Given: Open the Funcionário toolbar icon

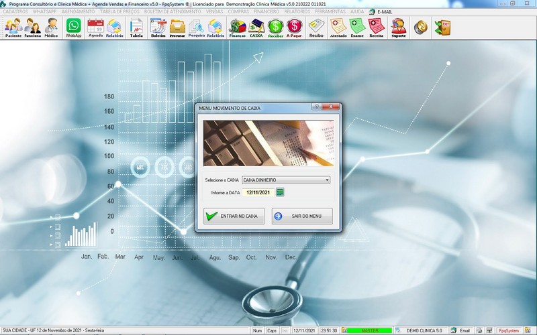Looking at the screenshot, I should (x=32, y=27).
